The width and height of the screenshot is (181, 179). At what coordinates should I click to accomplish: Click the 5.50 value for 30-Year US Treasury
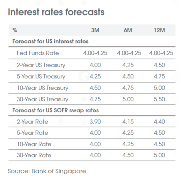point(159,99)
